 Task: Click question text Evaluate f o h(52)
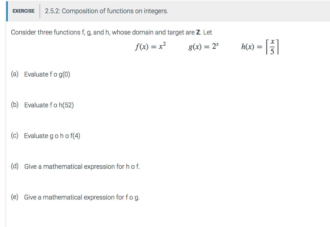(49, 105)
